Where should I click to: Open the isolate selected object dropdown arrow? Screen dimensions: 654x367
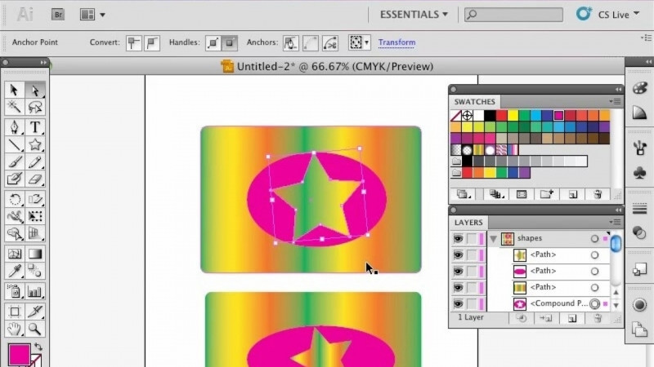tap(366, 42)
